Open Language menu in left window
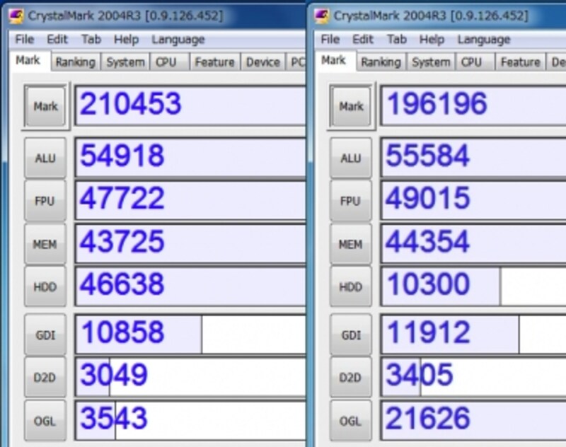 (x=178, y=39)
